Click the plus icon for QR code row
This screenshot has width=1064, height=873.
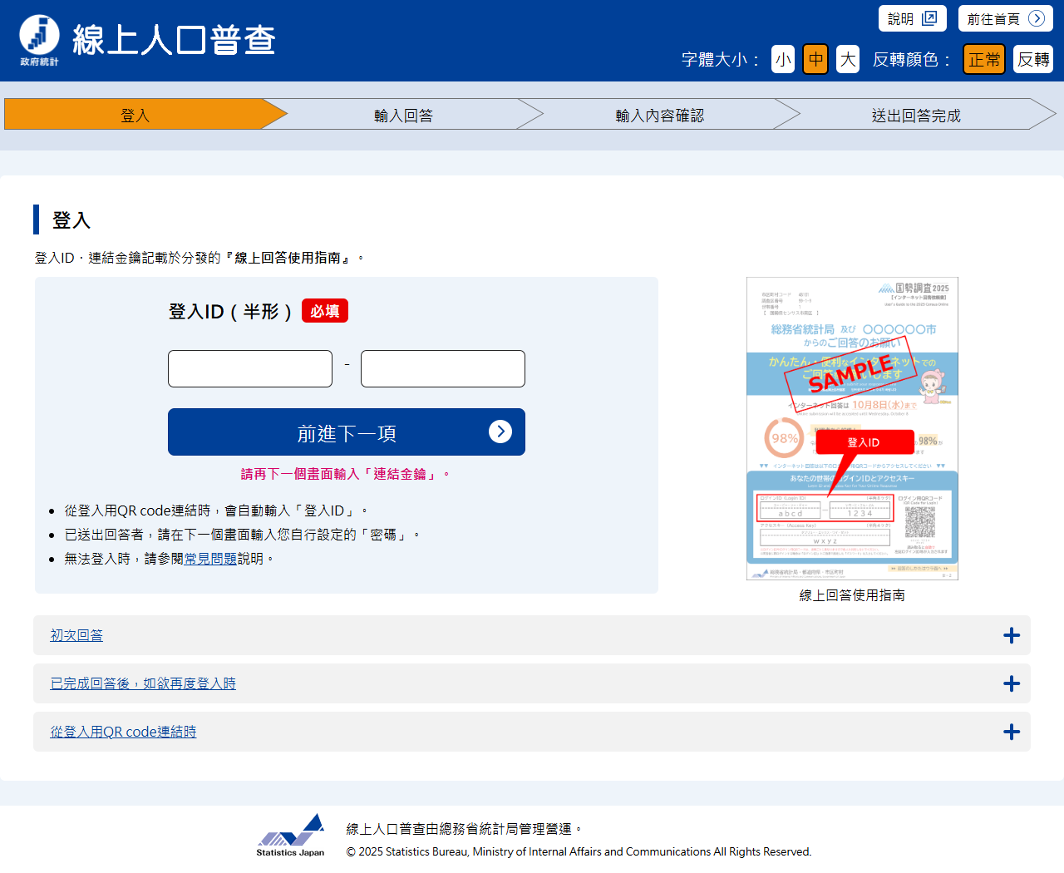point(1011,732)
